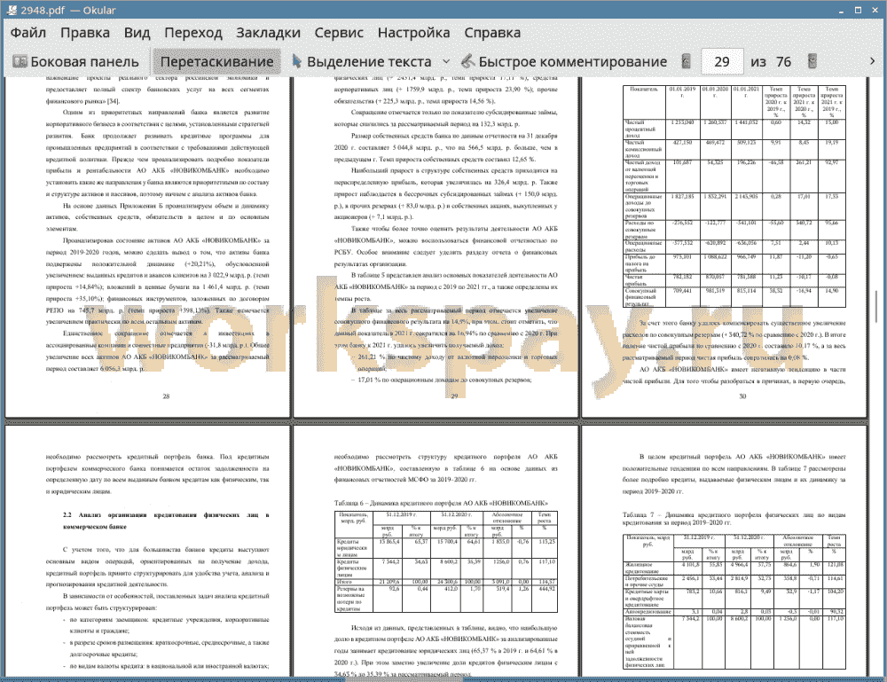Open the Правка menu
The width and height of the screenshot is (887, 682).
85,33
